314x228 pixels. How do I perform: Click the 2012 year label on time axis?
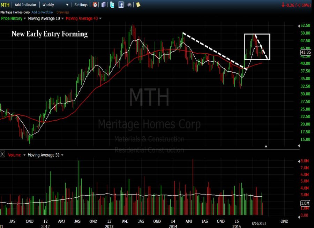click(x=45, y=226)
